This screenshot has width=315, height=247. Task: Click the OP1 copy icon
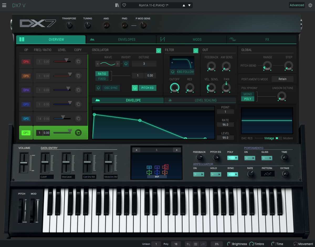78,133
